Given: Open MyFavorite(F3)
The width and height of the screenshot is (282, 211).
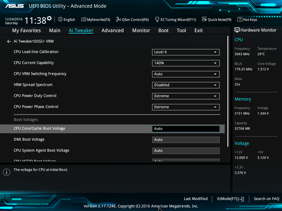Looking at the screenshot, I should (x=99, y=20).
